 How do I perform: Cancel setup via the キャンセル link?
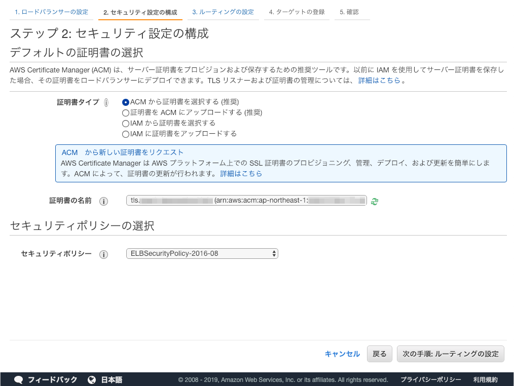342,354
